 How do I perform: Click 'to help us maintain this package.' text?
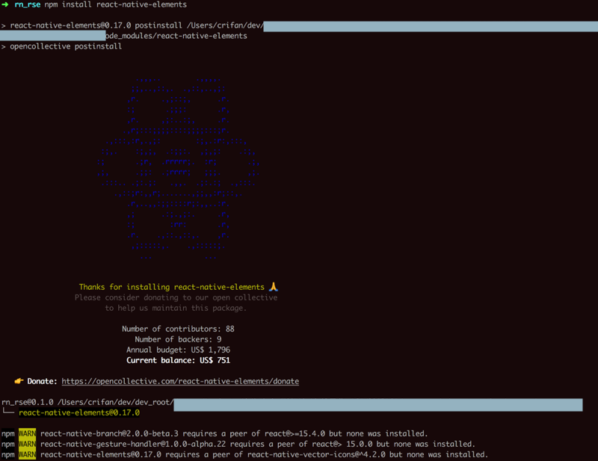[176, 308]
